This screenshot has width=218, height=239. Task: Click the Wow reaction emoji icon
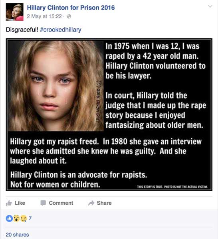pos(16,218)
